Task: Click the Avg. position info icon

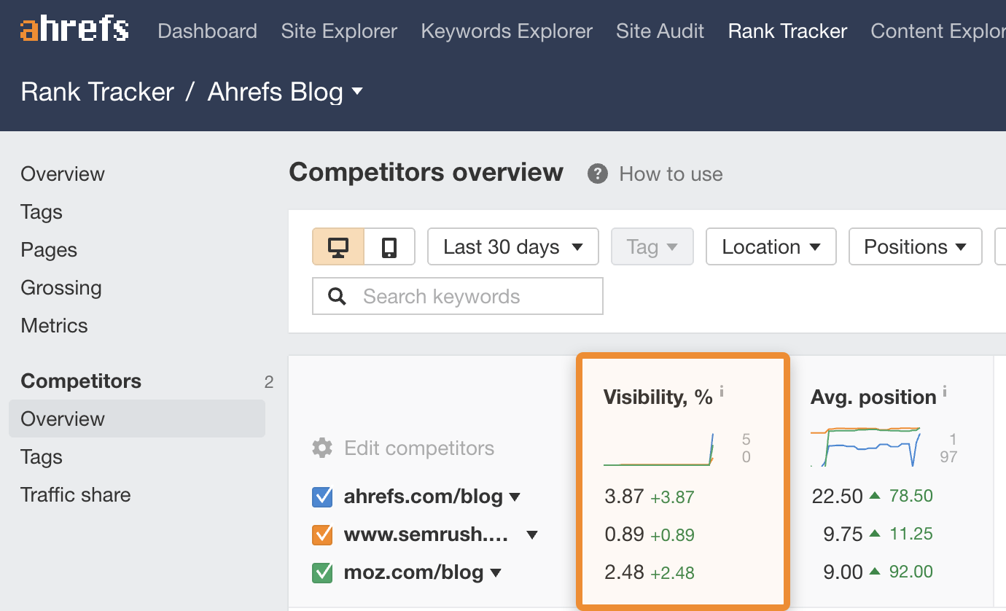Action: pos(945,391)
